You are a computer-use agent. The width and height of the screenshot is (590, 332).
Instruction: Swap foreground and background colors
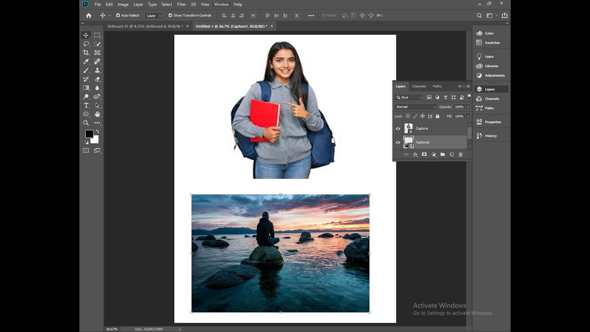(x=97, y=131)
